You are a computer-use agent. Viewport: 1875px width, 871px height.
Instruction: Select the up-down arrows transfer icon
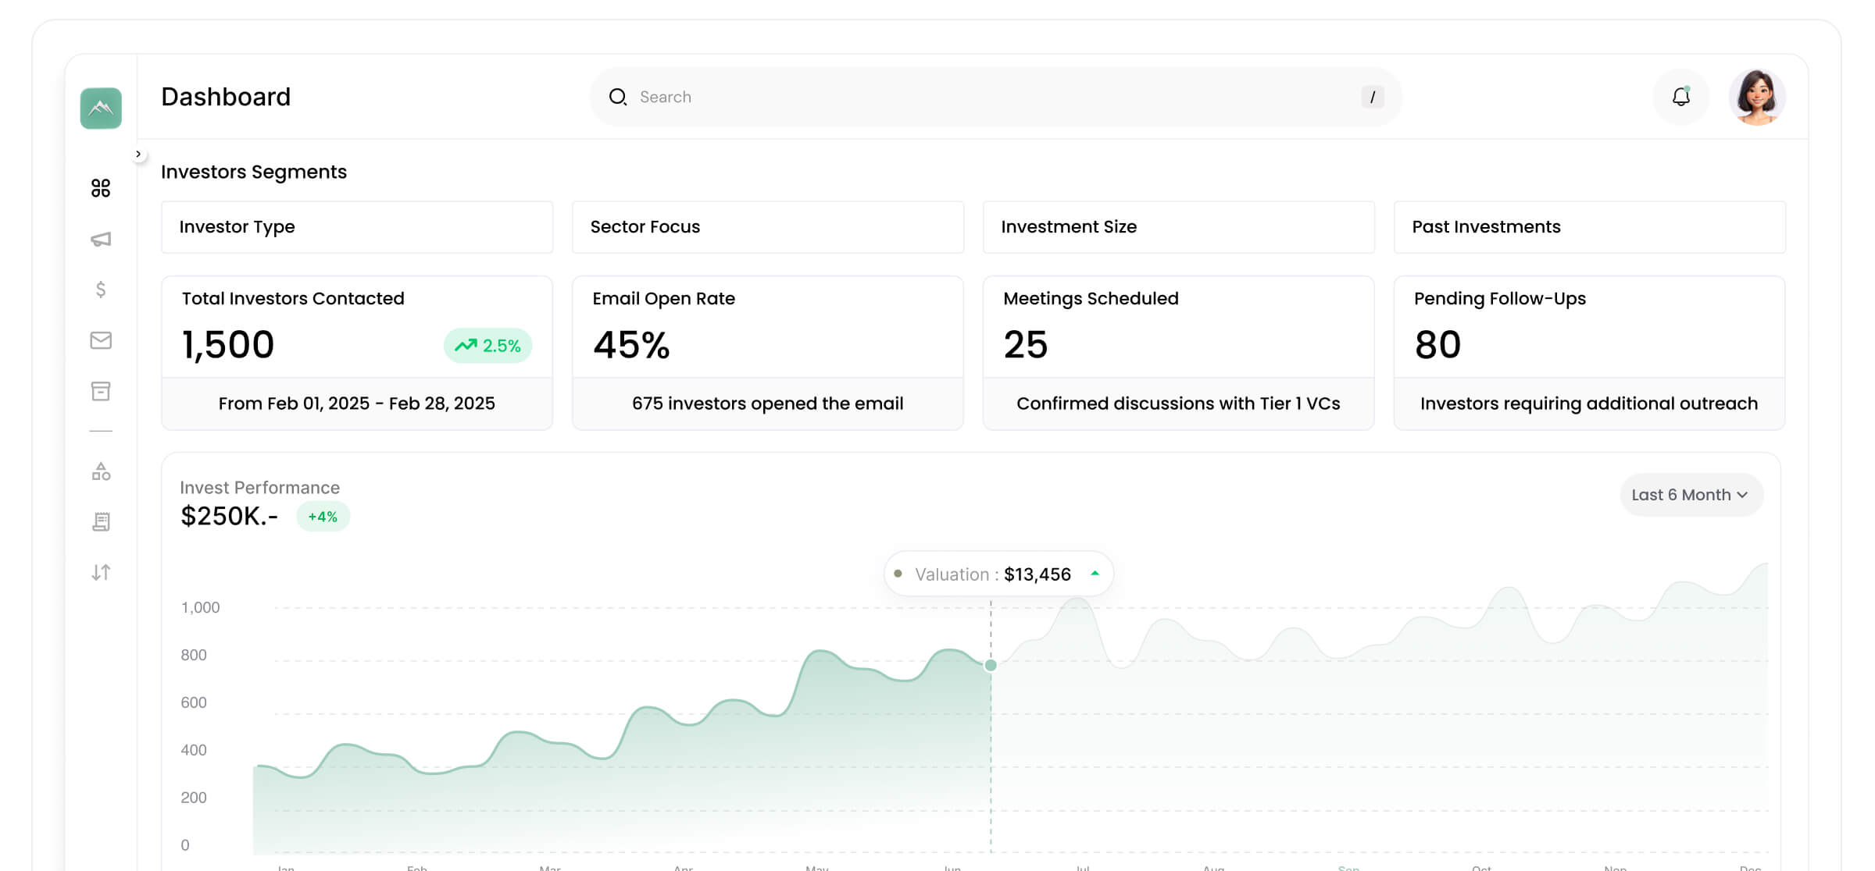click(x=101, y=572)
